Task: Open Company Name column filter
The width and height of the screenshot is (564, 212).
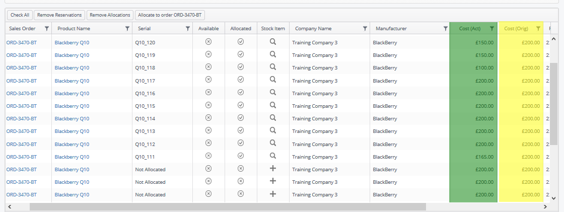Action: (x=365, y=28)
